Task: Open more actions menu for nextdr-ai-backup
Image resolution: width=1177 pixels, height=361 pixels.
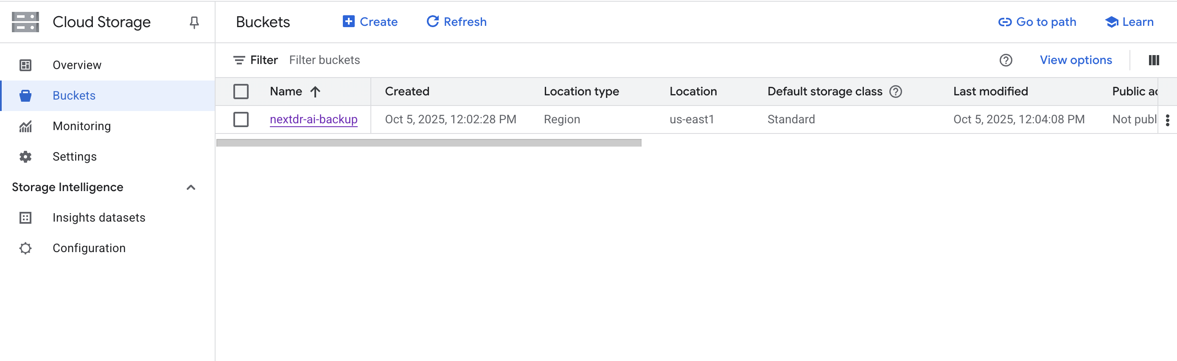Action: pyautogui.click(x=1167, y=120)
